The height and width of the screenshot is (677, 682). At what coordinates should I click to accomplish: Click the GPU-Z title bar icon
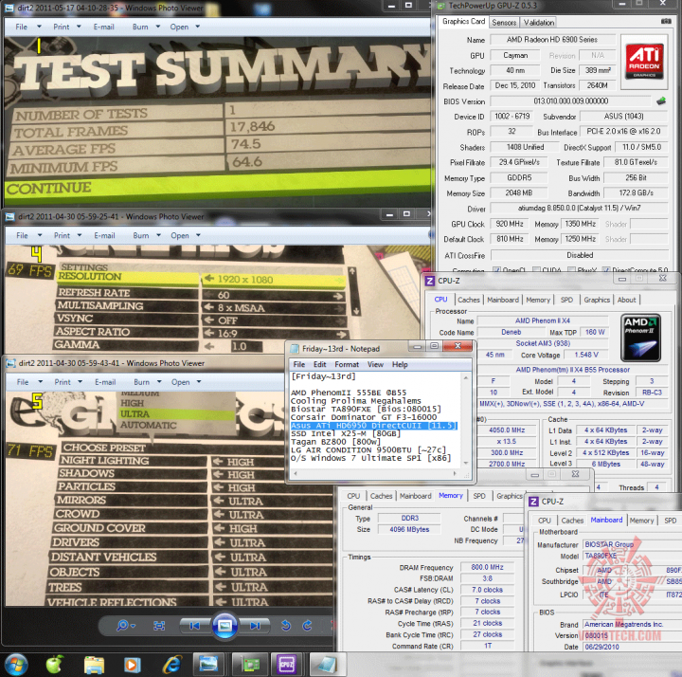click(441, 6)
